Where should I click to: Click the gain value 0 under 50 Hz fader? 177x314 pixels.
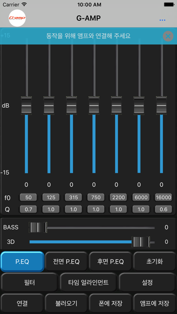point(26,185)
